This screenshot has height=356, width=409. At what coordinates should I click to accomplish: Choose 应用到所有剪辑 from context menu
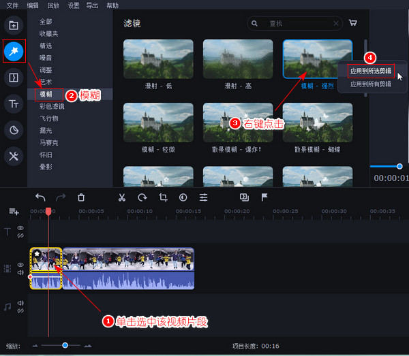(x=370, y=84)
